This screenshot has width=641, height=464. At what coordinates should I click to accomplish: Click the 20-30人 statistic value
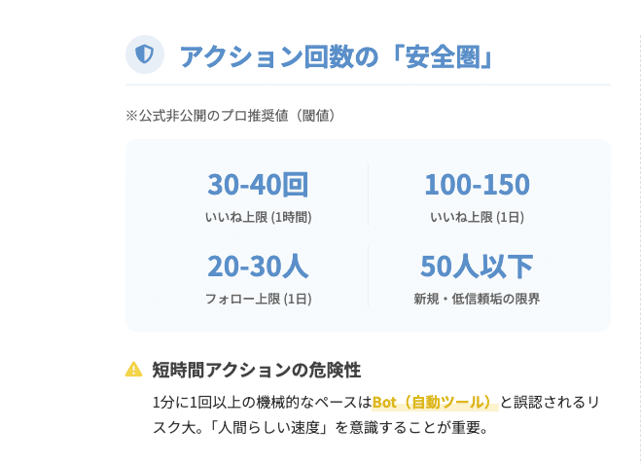[x=258, y=266]
